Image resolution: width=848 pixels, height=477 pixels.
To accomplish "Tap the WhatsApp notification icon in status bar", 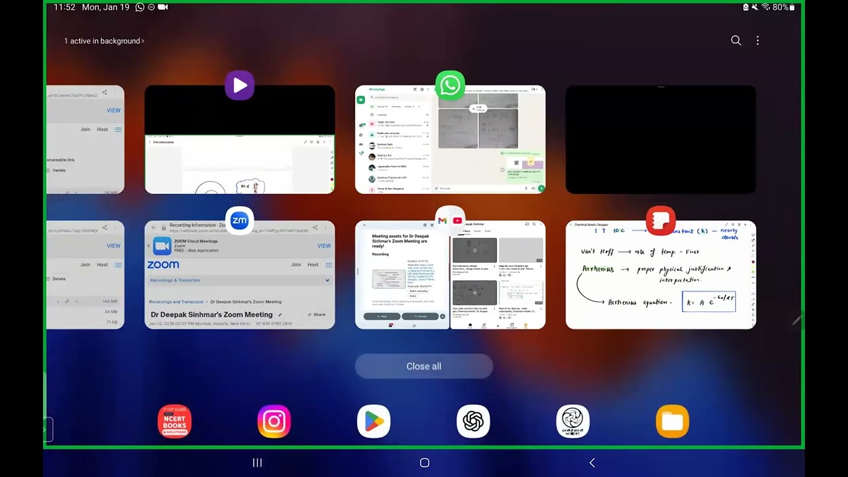I will (x=140, y=7).
